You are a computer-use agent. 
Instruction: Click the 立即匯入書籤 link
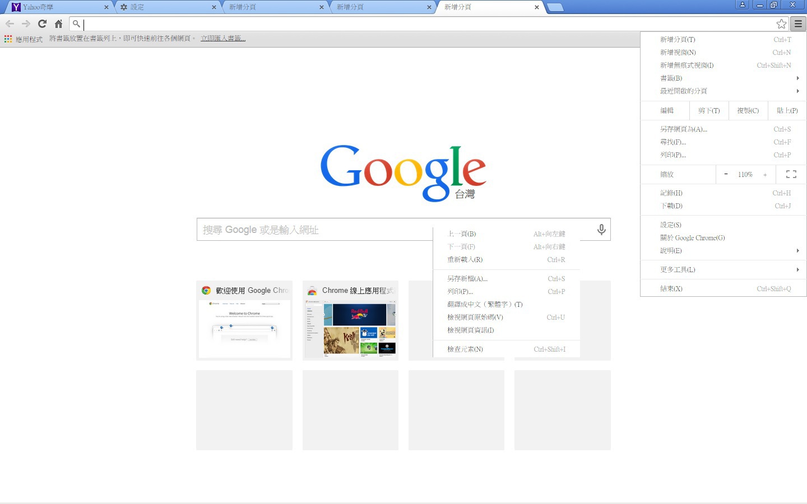pyautogui.click(x=223, y=38)
